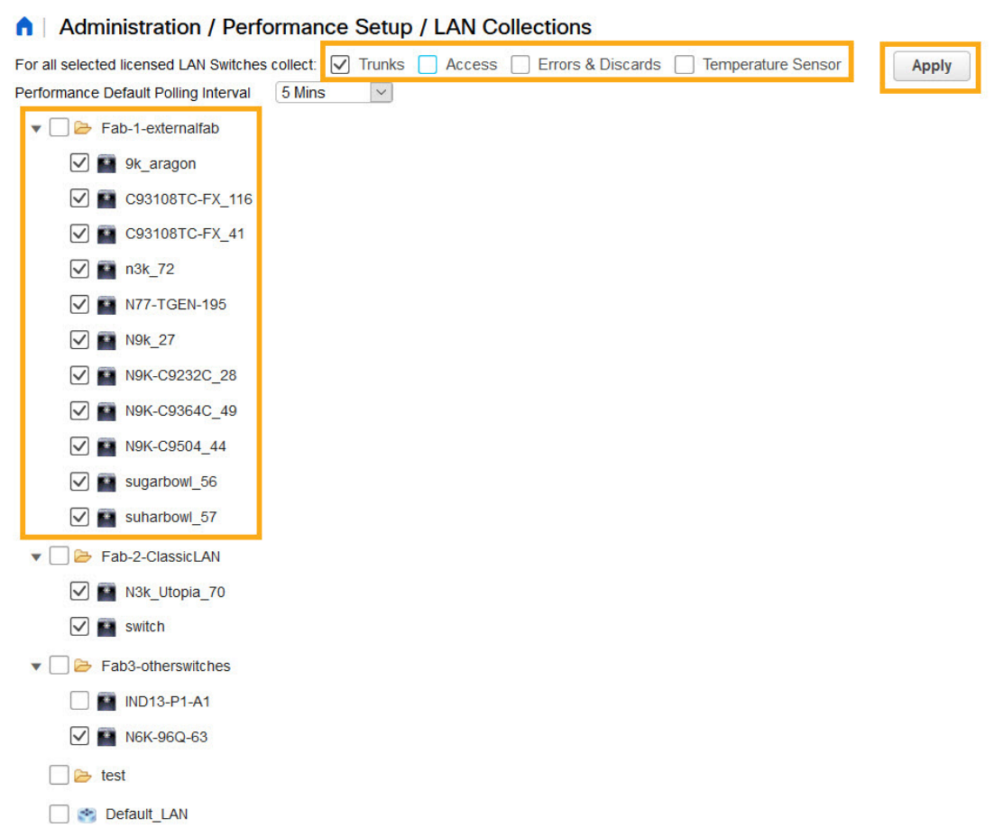This screenshot has height=837, width=994.
Task: Click the home icon in the top-left corner
Action: tap(23, 26)
